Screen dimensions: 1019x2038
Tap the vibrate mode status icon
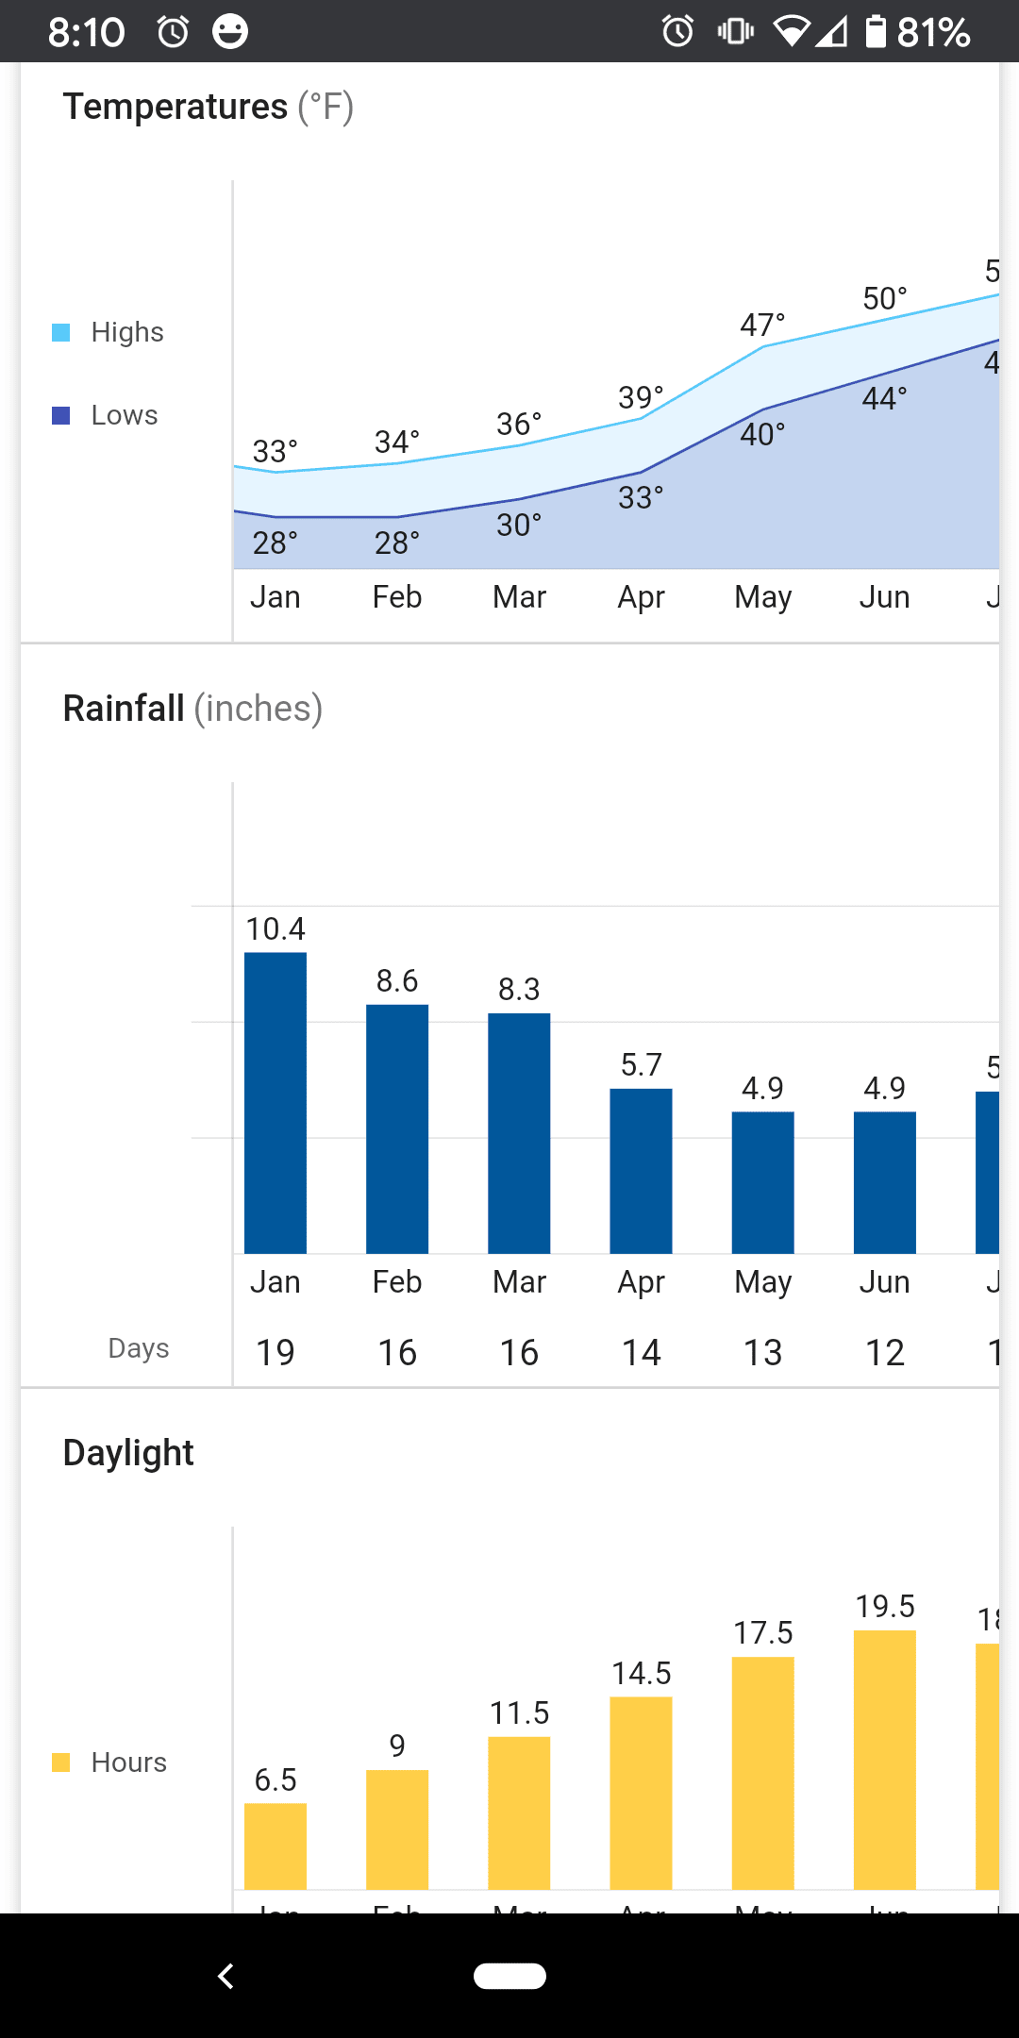(x=735, y=32)
